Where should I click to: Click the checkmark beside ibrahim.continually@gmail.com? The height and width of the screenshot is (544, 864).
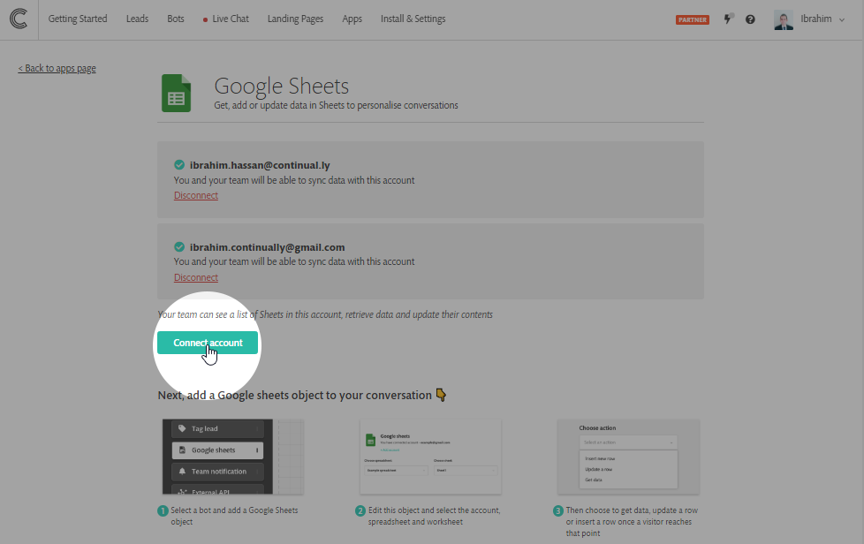click(179, 246)
